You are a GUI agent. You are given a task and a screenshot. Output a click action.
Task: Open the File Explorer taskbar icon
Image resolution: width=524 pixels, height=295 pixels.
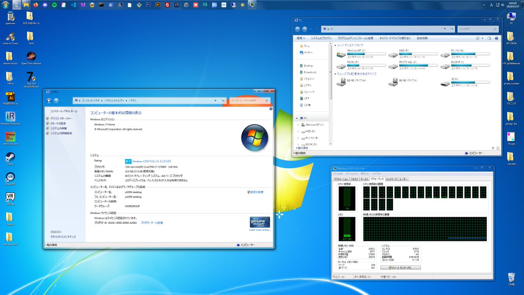coord(26,5)
